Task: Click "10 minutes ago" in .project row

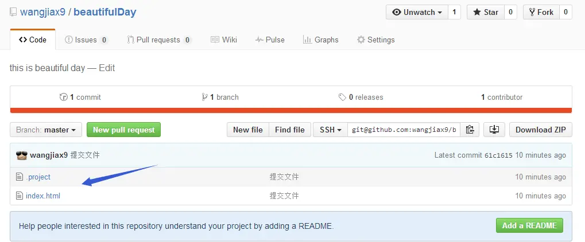Action: point(541,177)
